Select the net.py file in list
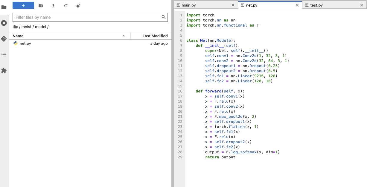The width and height of the screenshot is (367, 187). [x=25, y=44]
